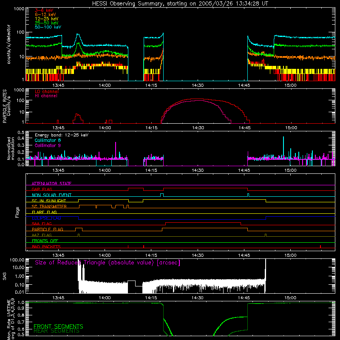
Task: Select the 0.10 tick on SAS axis
Action: pyautogui.click(x=19, y=285)
